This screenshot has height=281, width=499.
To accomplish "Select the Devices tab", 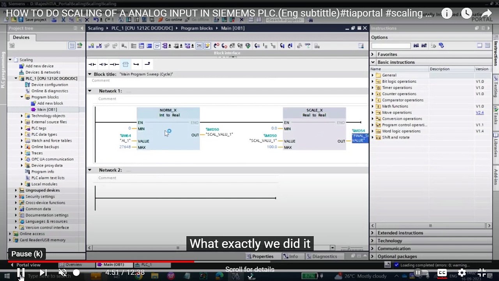I will coord(21,37).
